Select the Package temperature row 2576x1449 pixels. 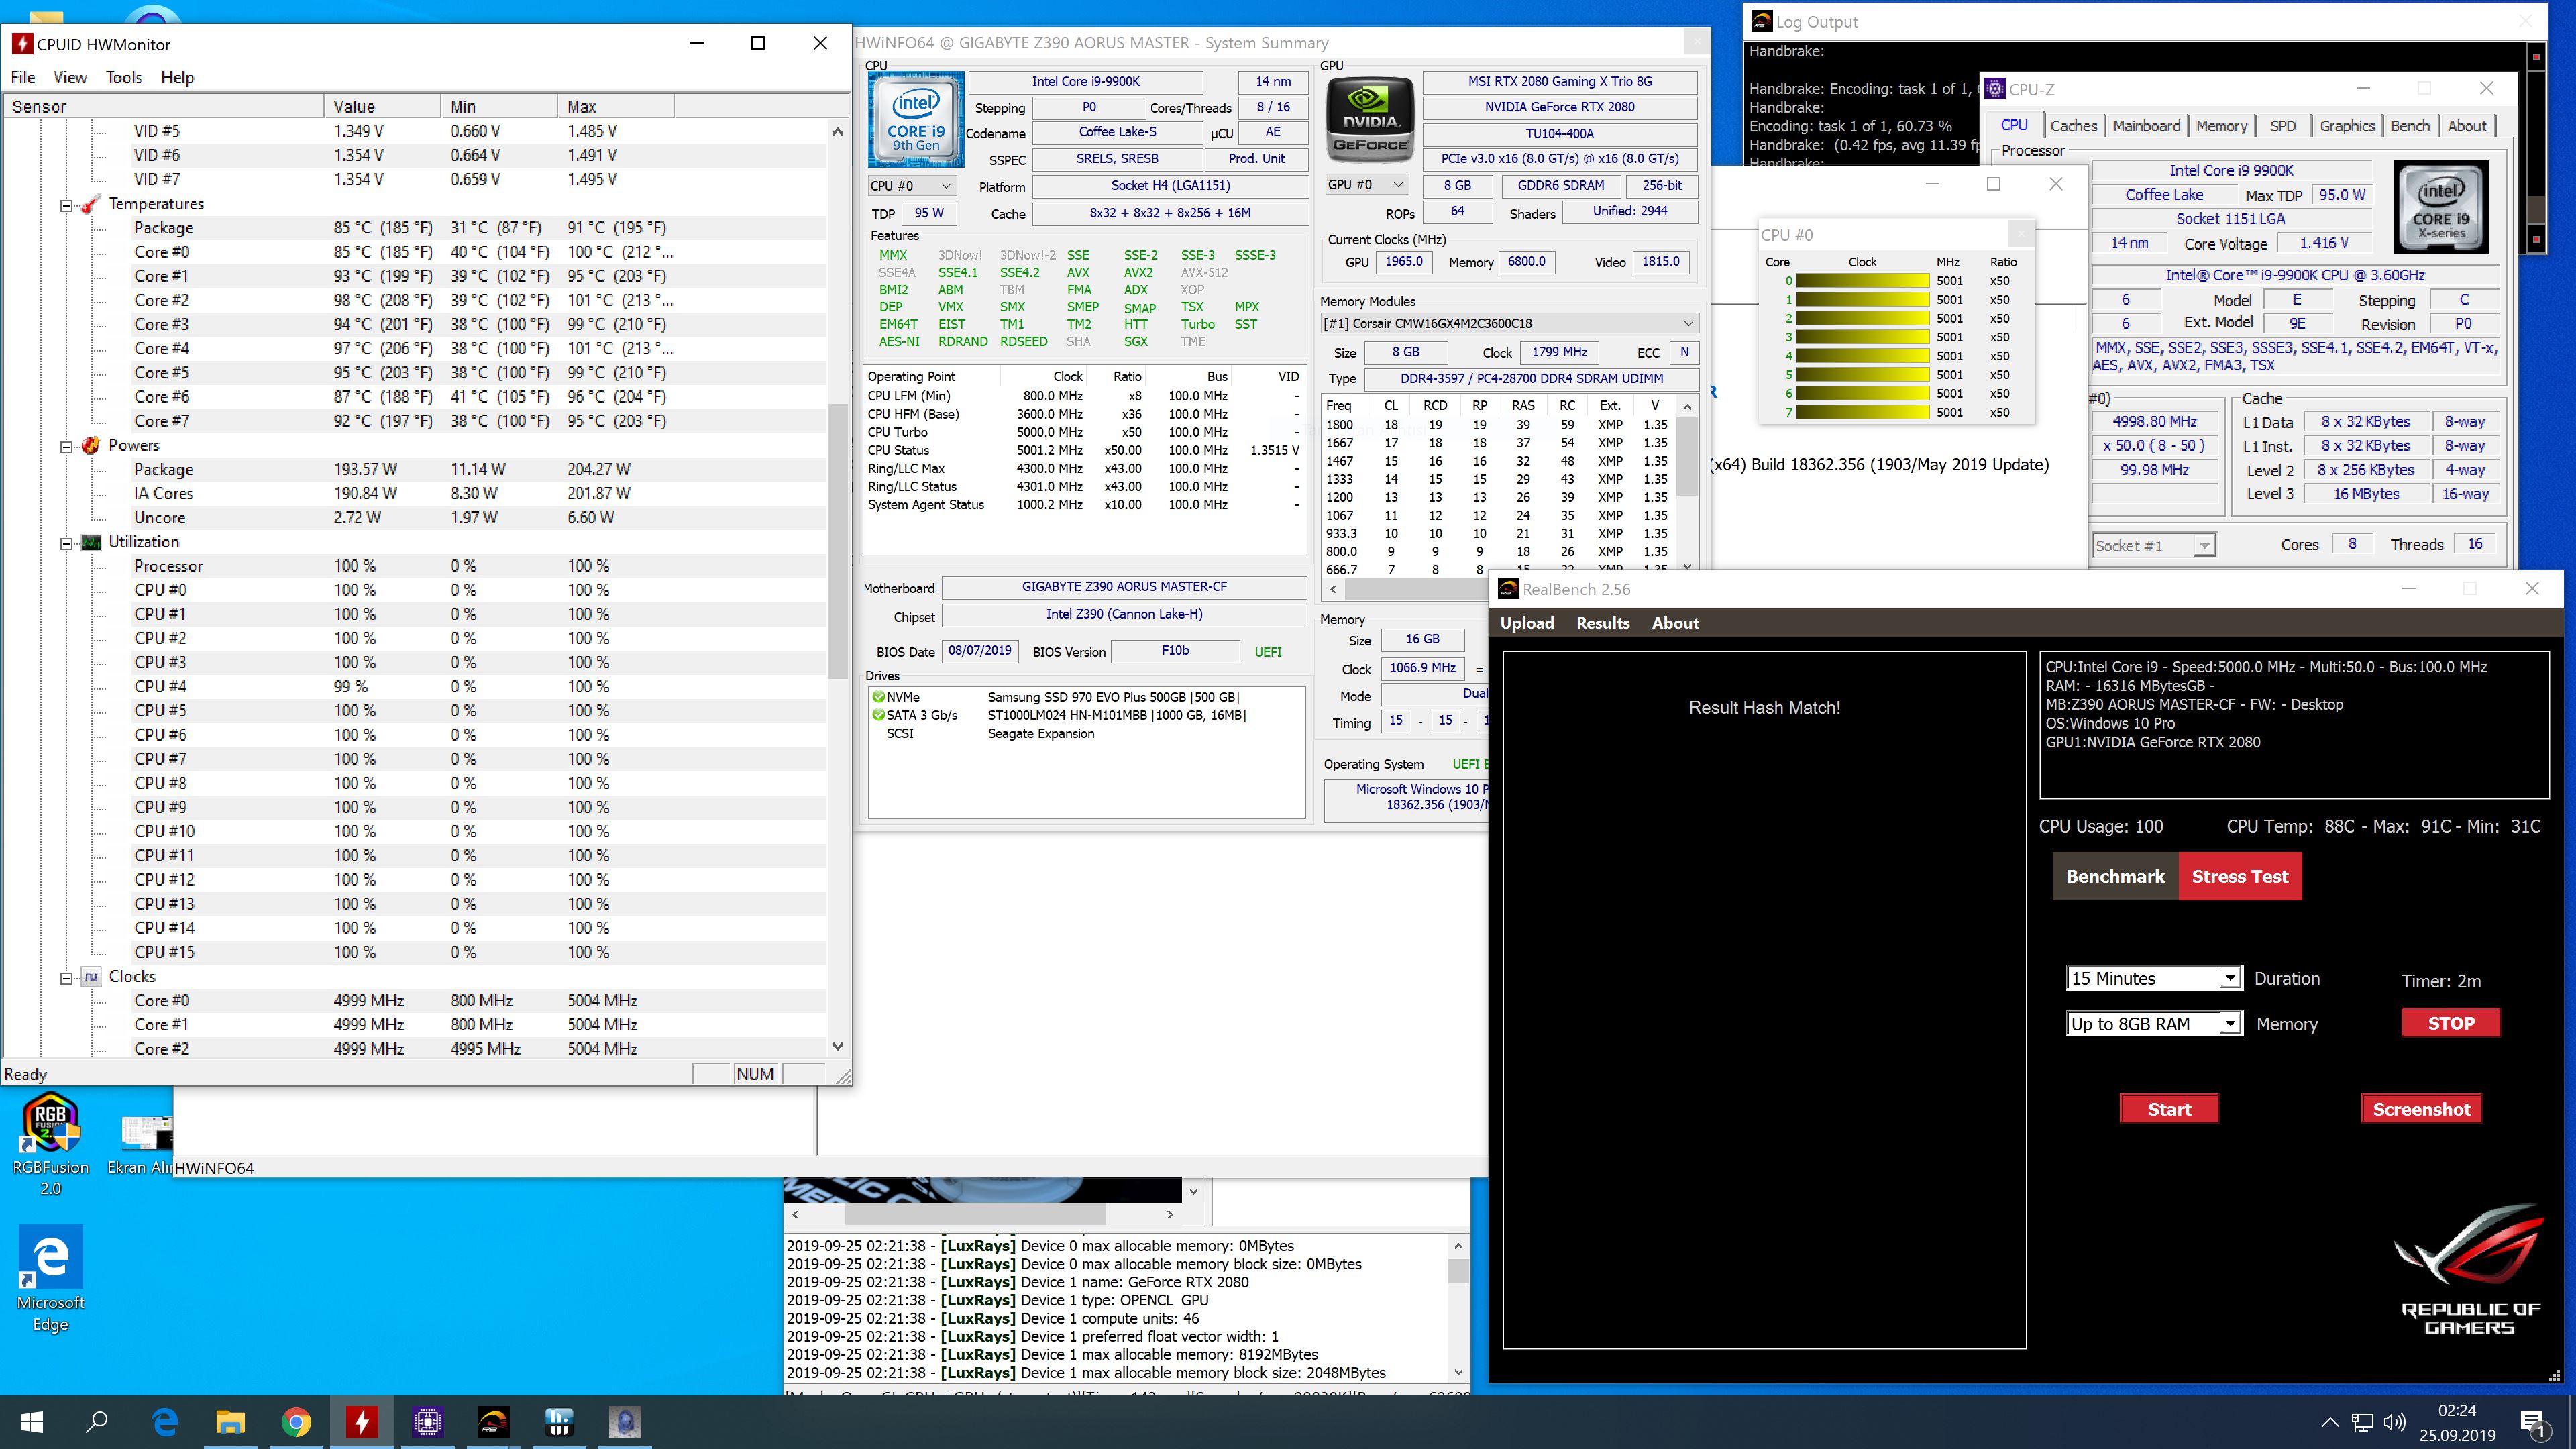pyautogui.click(x=414, y=228)
